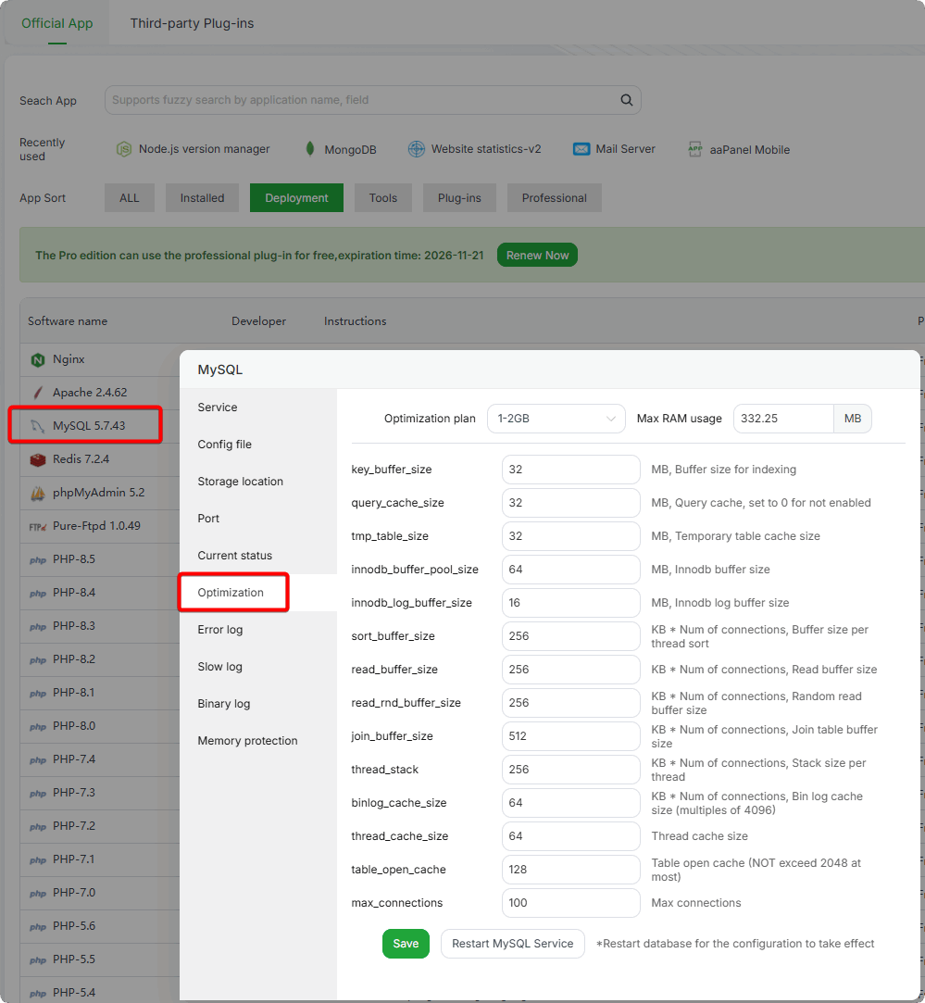
Task: Open the Port section
Action: 257,519
